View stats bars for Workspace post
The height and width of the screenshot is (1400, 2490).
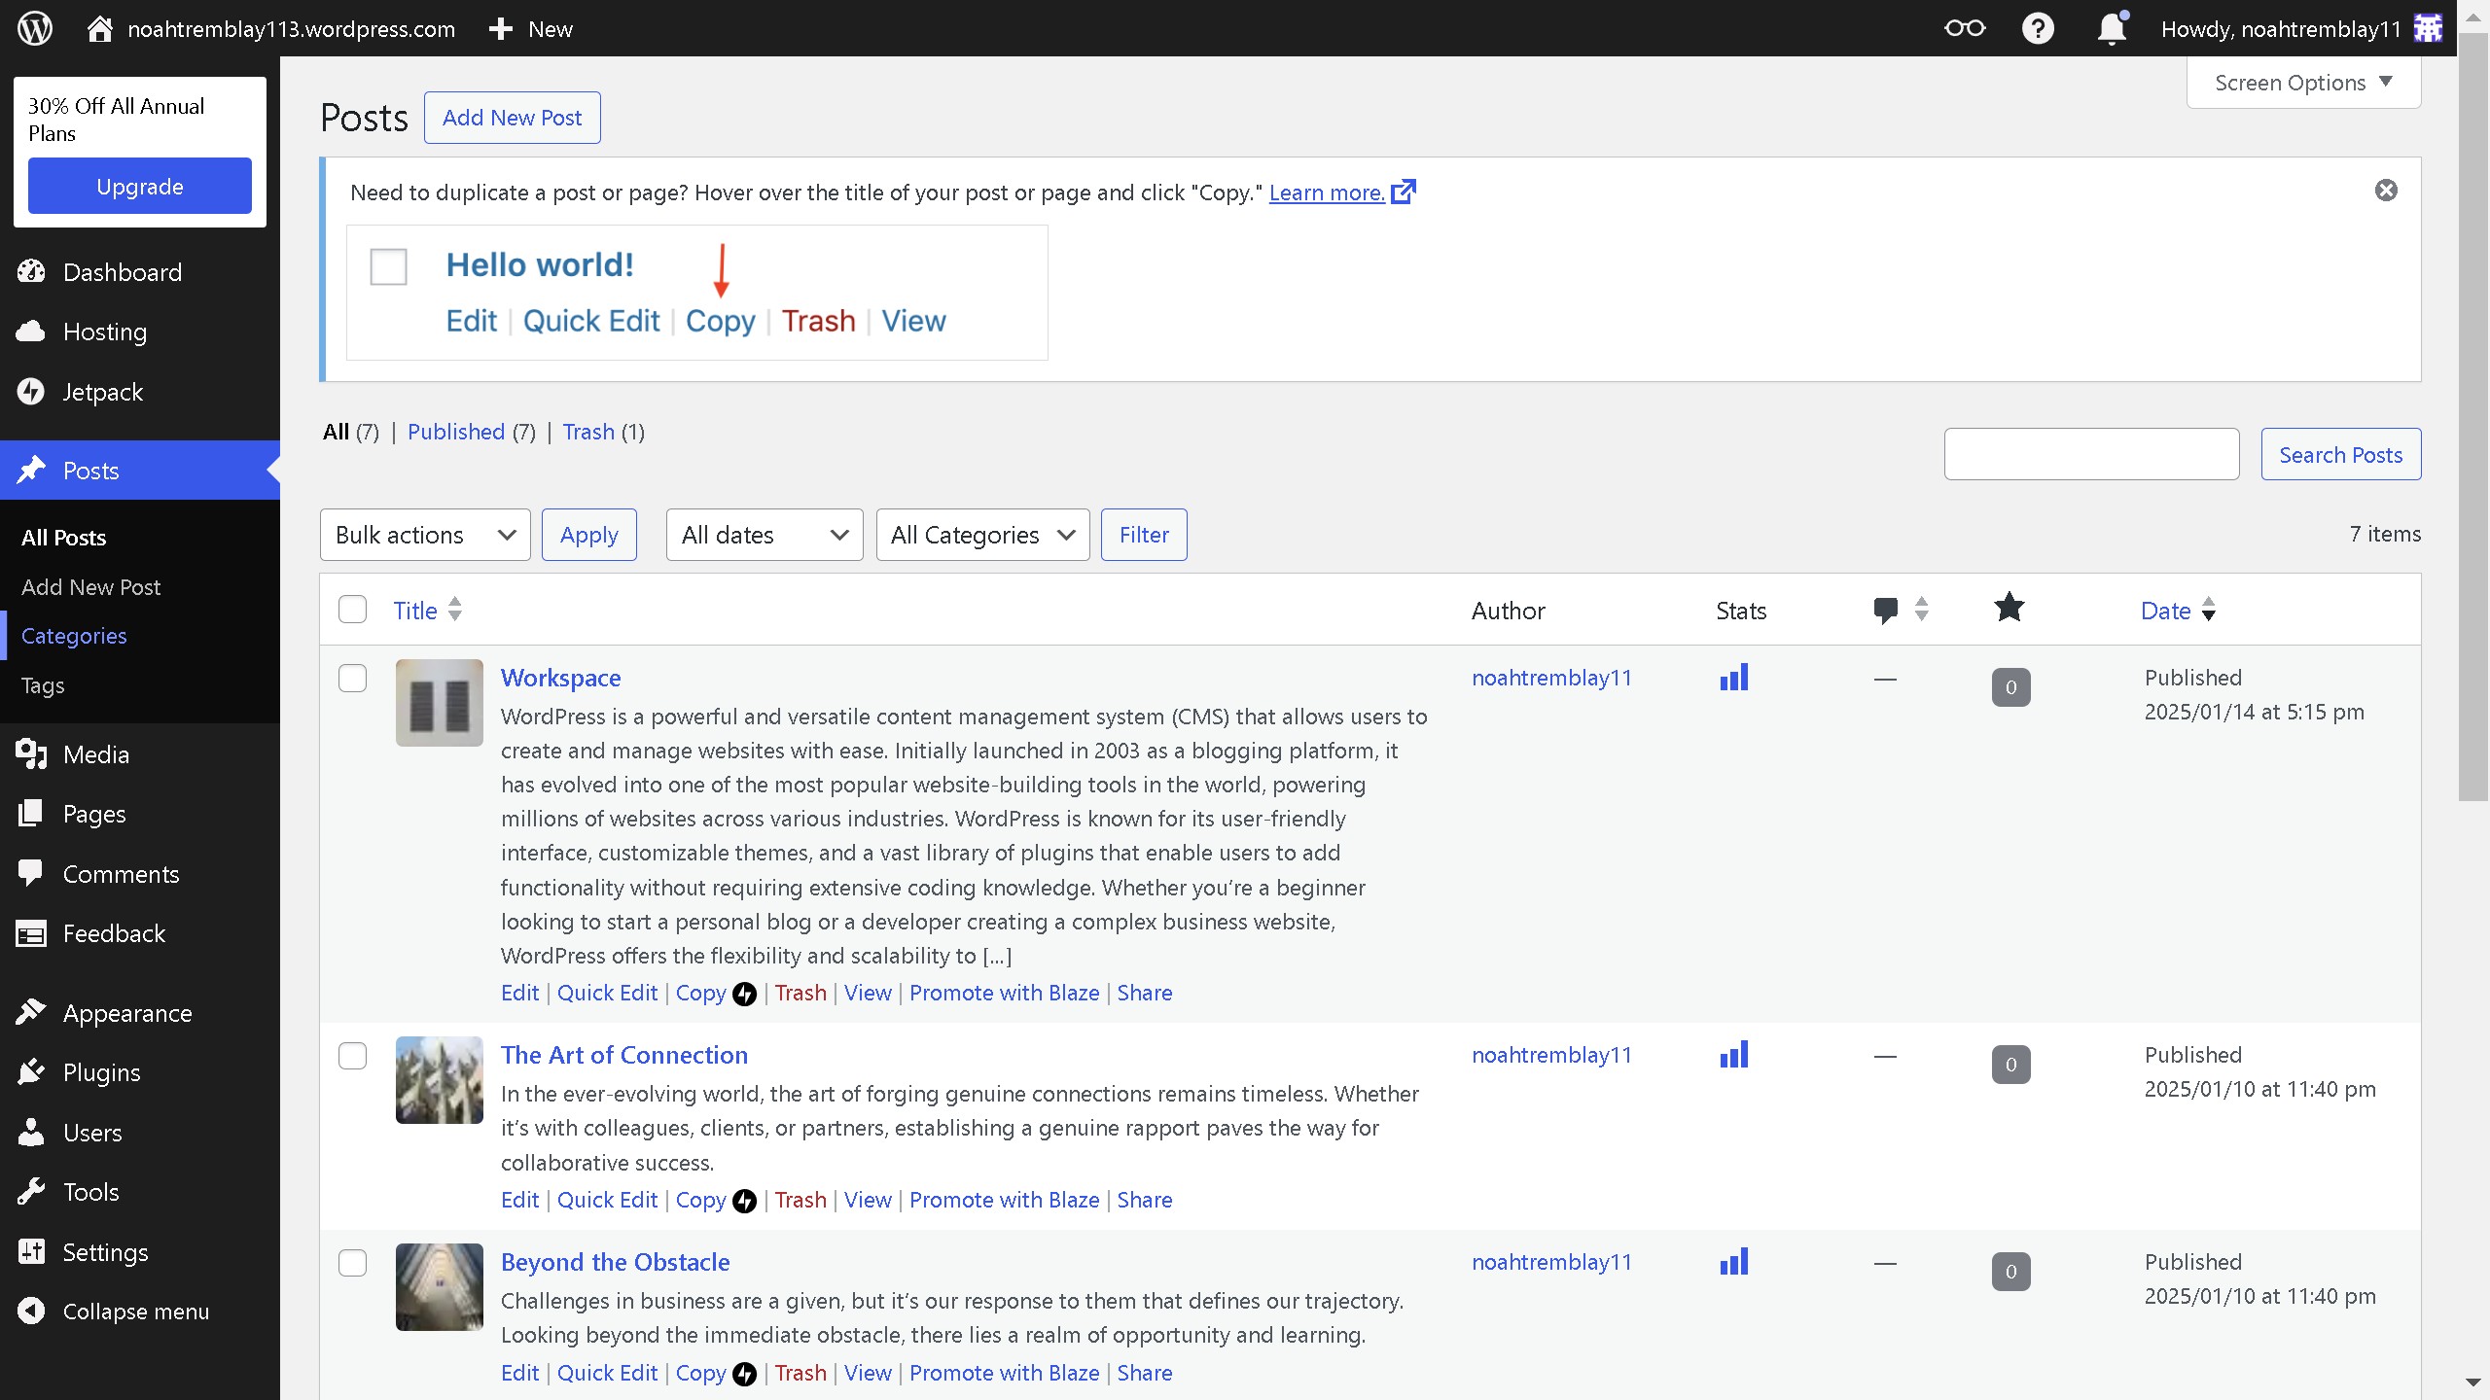(x=1733, y=678)
